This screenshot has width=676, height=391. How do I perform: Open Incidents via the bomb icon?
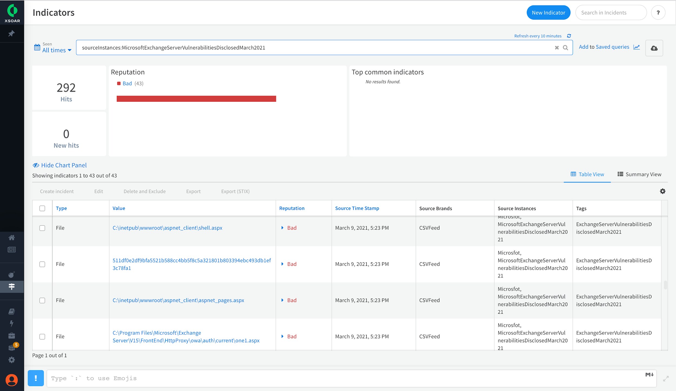[12, 275]
